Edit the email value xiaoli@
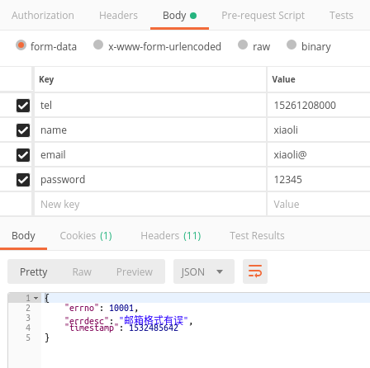Image resolution: width=370 pixels, height=368 pixels. pyautogui.click(x=319, y=154)
